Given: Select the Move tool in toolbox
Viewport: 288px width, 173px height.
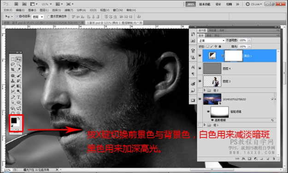Looking at the screenshot, I should 18,59.
